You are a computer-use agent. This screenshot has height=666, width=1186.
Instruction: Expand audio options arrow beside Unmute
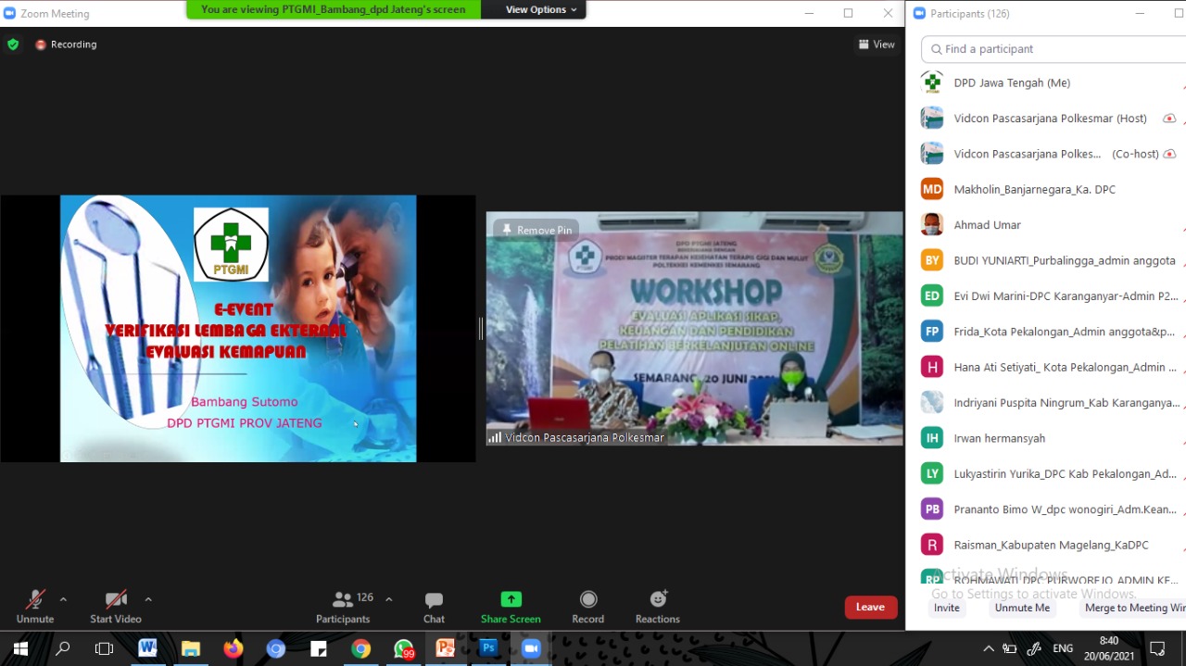click(63, 599)
